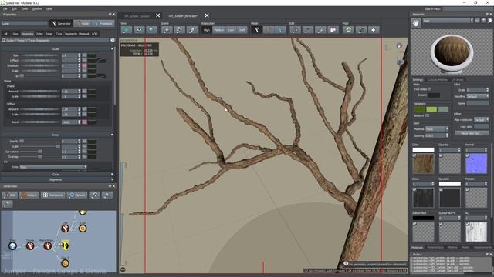Click the first View toolbar icon
494x277 pixels.
127,30
